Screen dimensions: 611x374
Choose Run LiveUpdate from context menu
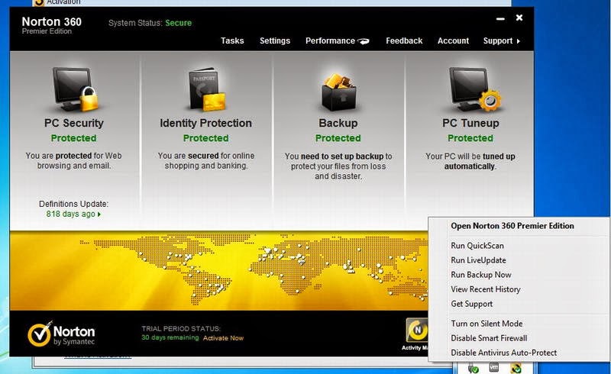point(478,260)
